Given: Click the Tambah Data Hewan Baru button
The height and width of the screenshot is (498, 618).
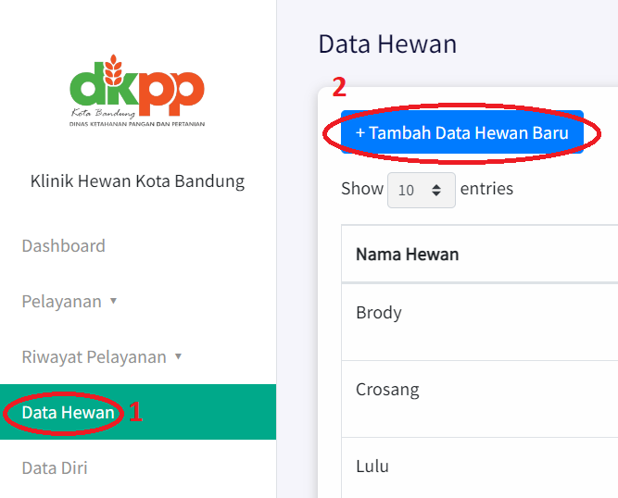Looking at the screenshot, I should 461,133.
